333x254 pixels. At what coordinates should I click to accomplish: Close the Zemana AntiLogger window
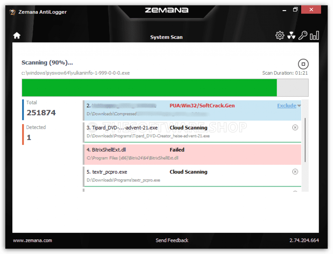311,9
